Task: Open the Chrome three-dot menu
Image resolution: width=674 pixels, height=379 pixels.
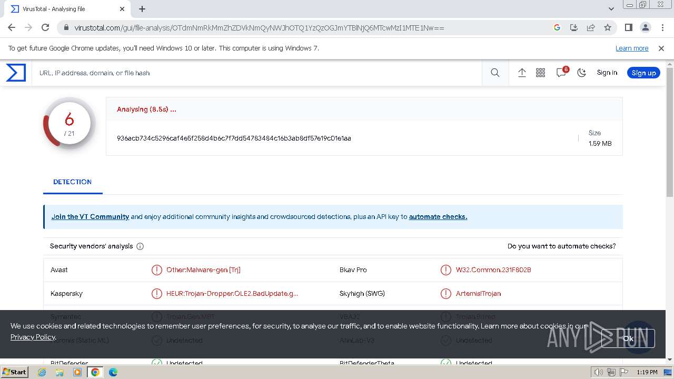Action: (662, 27)
